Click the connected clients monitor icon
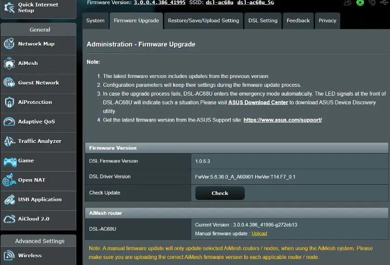The width and height of the screenshot is (390, 265). pyautogui.click(x=372, y=3)
